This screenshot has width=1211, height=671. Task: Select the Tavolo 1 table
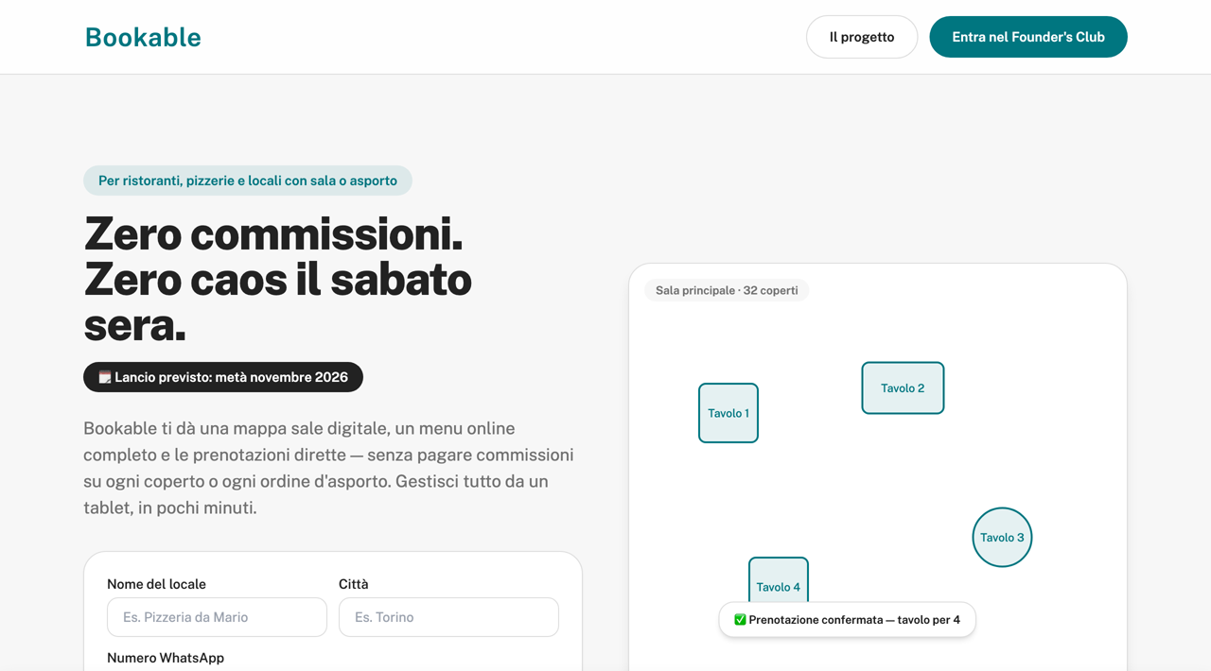tap(728, 413)
